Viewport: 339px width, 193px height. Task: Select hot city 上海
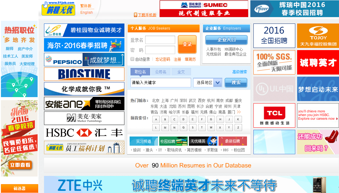click(x=165, y=100)
